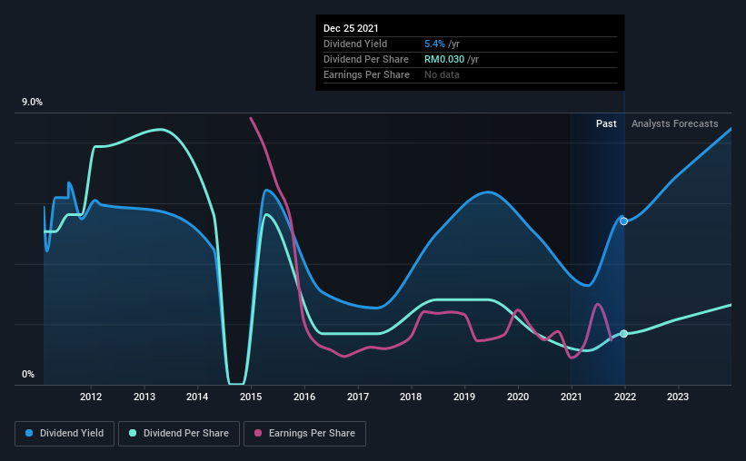Click the pink Earnings Per Share legend dot
This screenshot has width=746, height=461.
[x=258, y=433]
